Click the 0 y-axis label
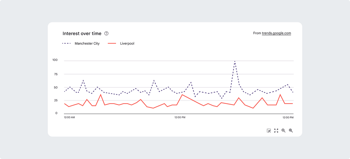350x159 pixels. pos(57,113)
